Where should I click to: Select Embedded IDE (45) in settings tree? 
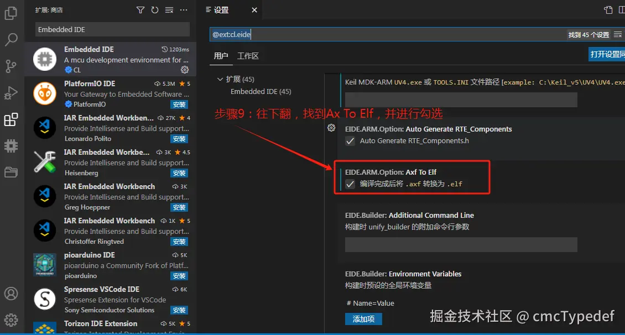[261, 92]
